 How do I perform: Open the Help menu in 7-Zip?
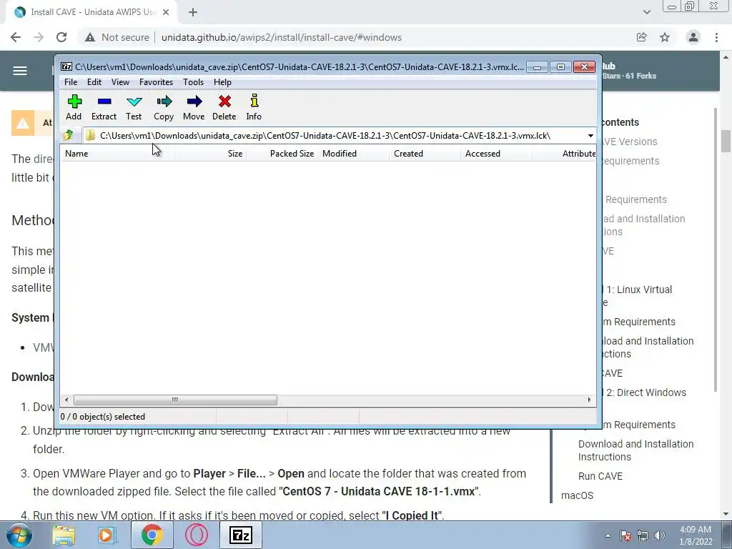pyautogui.click(x=223, y=82)
